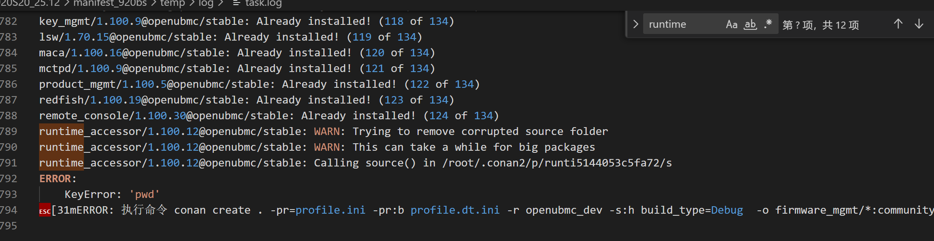Click the ESC control character marker
This screenshot has height=241, width=934.
pos(44,210)
